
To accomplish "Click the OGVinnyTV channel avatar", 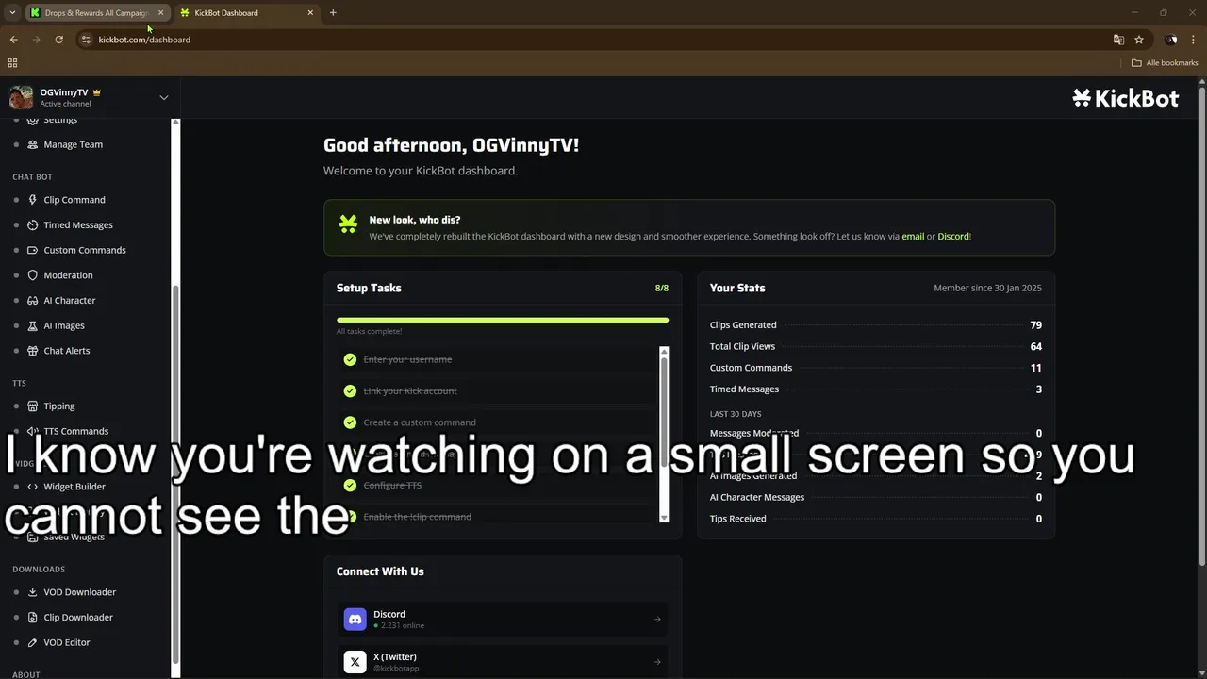I will pos(21,97).
